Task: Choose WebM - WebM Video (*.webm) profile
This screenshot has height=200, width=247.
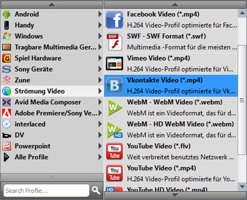Action: pos(171,108)
